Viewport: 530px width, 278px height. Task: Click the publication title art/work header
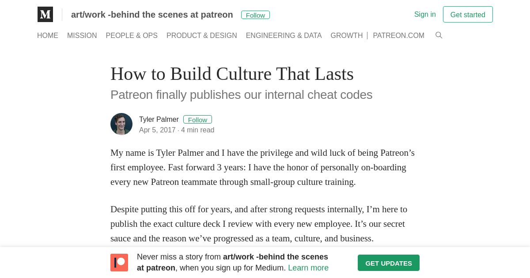(152, 15)
